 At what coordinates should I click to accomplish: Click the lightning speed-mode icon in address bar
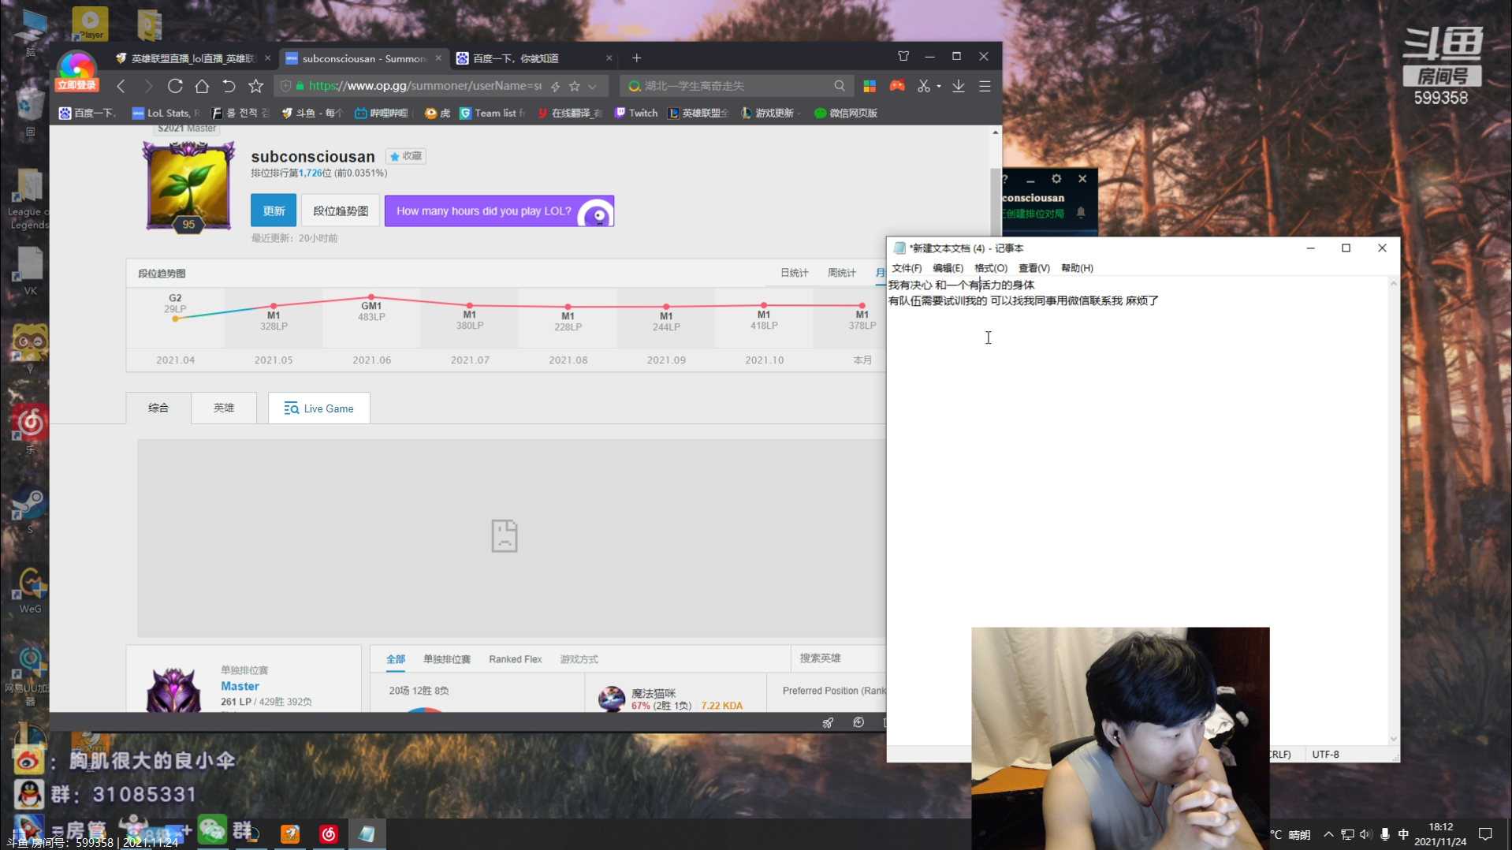tap(555, 86)
